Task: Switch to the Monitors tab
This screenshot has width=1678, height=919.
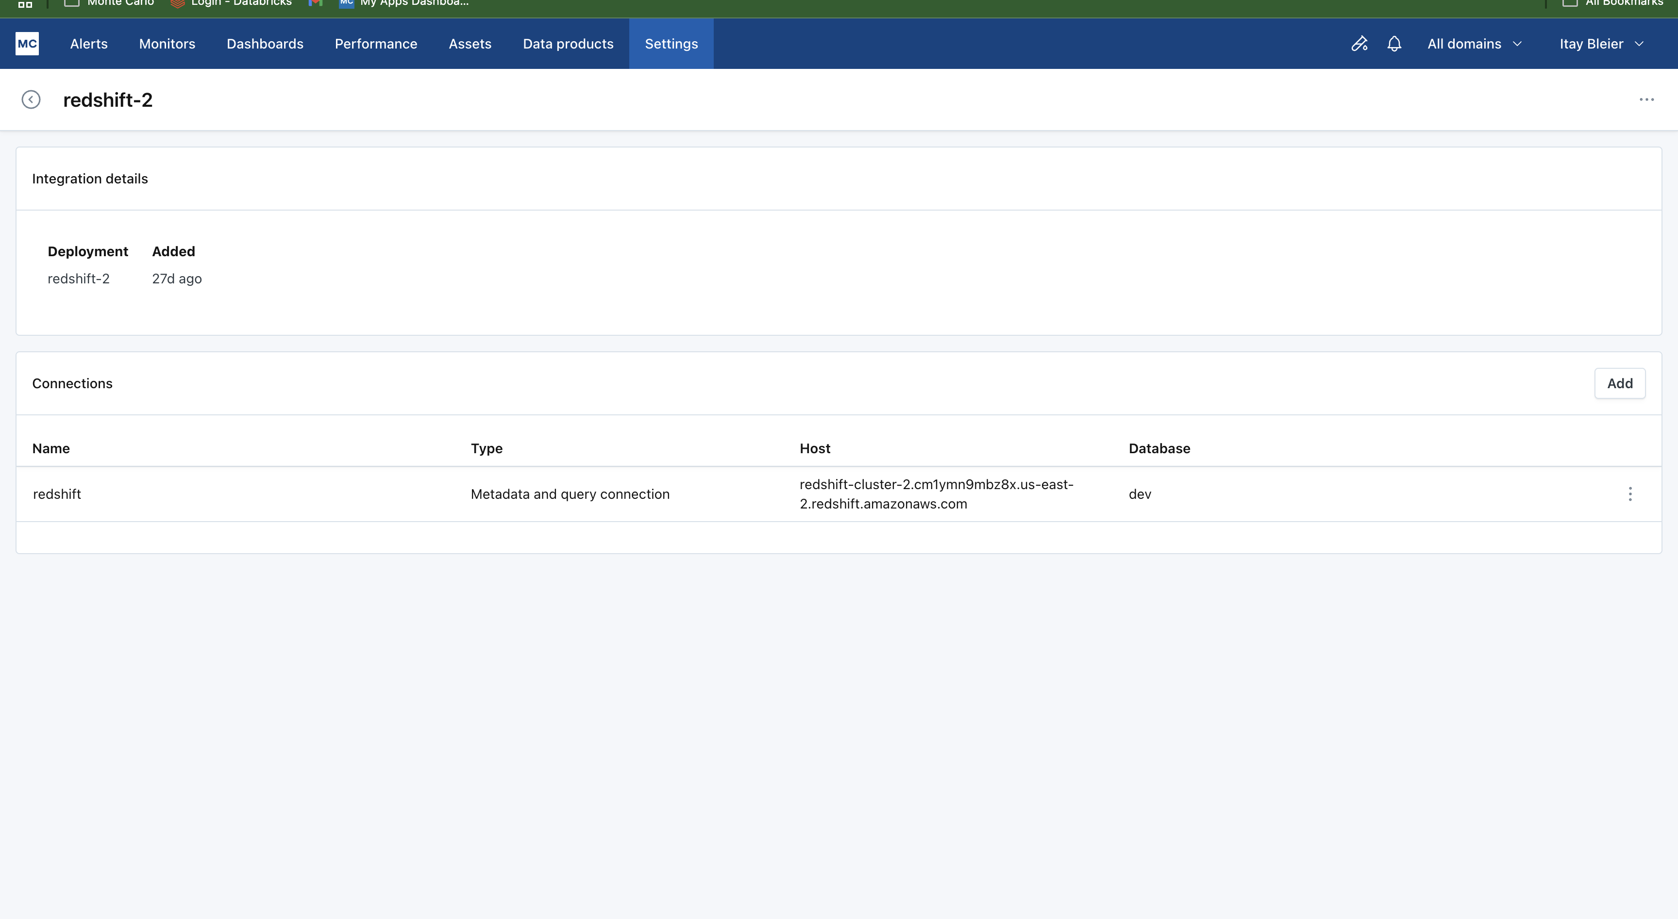Action: point(167,44)
